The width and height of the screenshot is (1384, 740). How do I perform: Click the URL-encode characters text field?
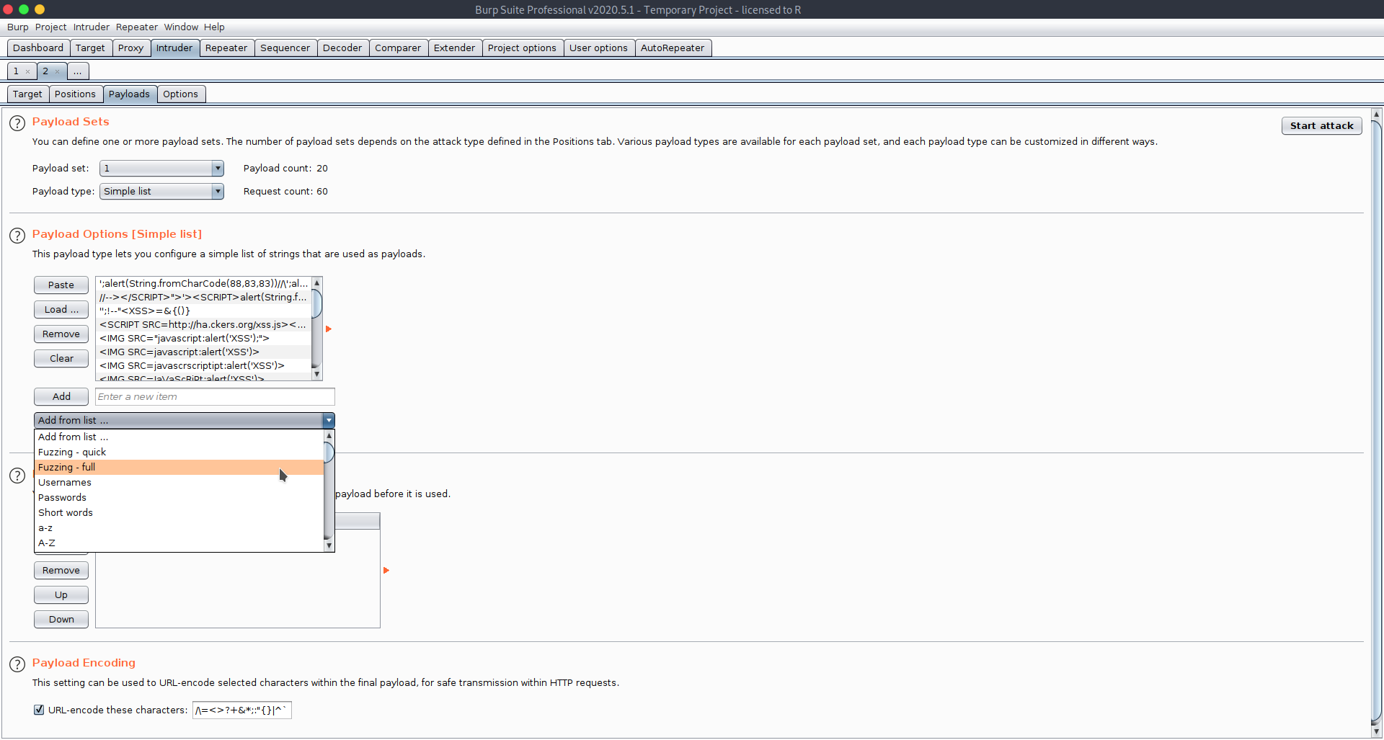click(241, 710)
